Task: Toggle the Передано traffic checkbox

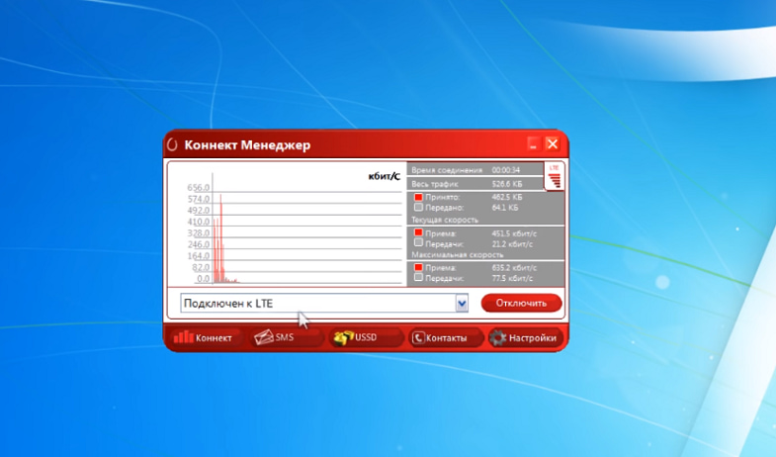Action: click(418, 208)
